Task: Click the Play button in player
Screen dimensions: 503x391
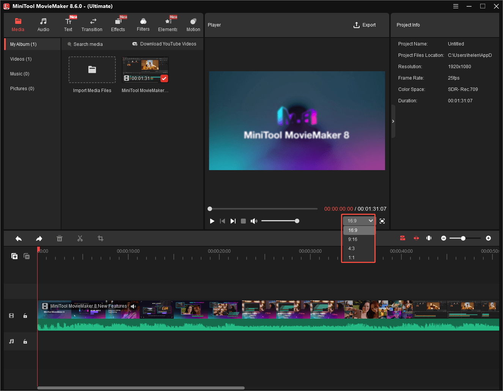Action: coord(212,221)
